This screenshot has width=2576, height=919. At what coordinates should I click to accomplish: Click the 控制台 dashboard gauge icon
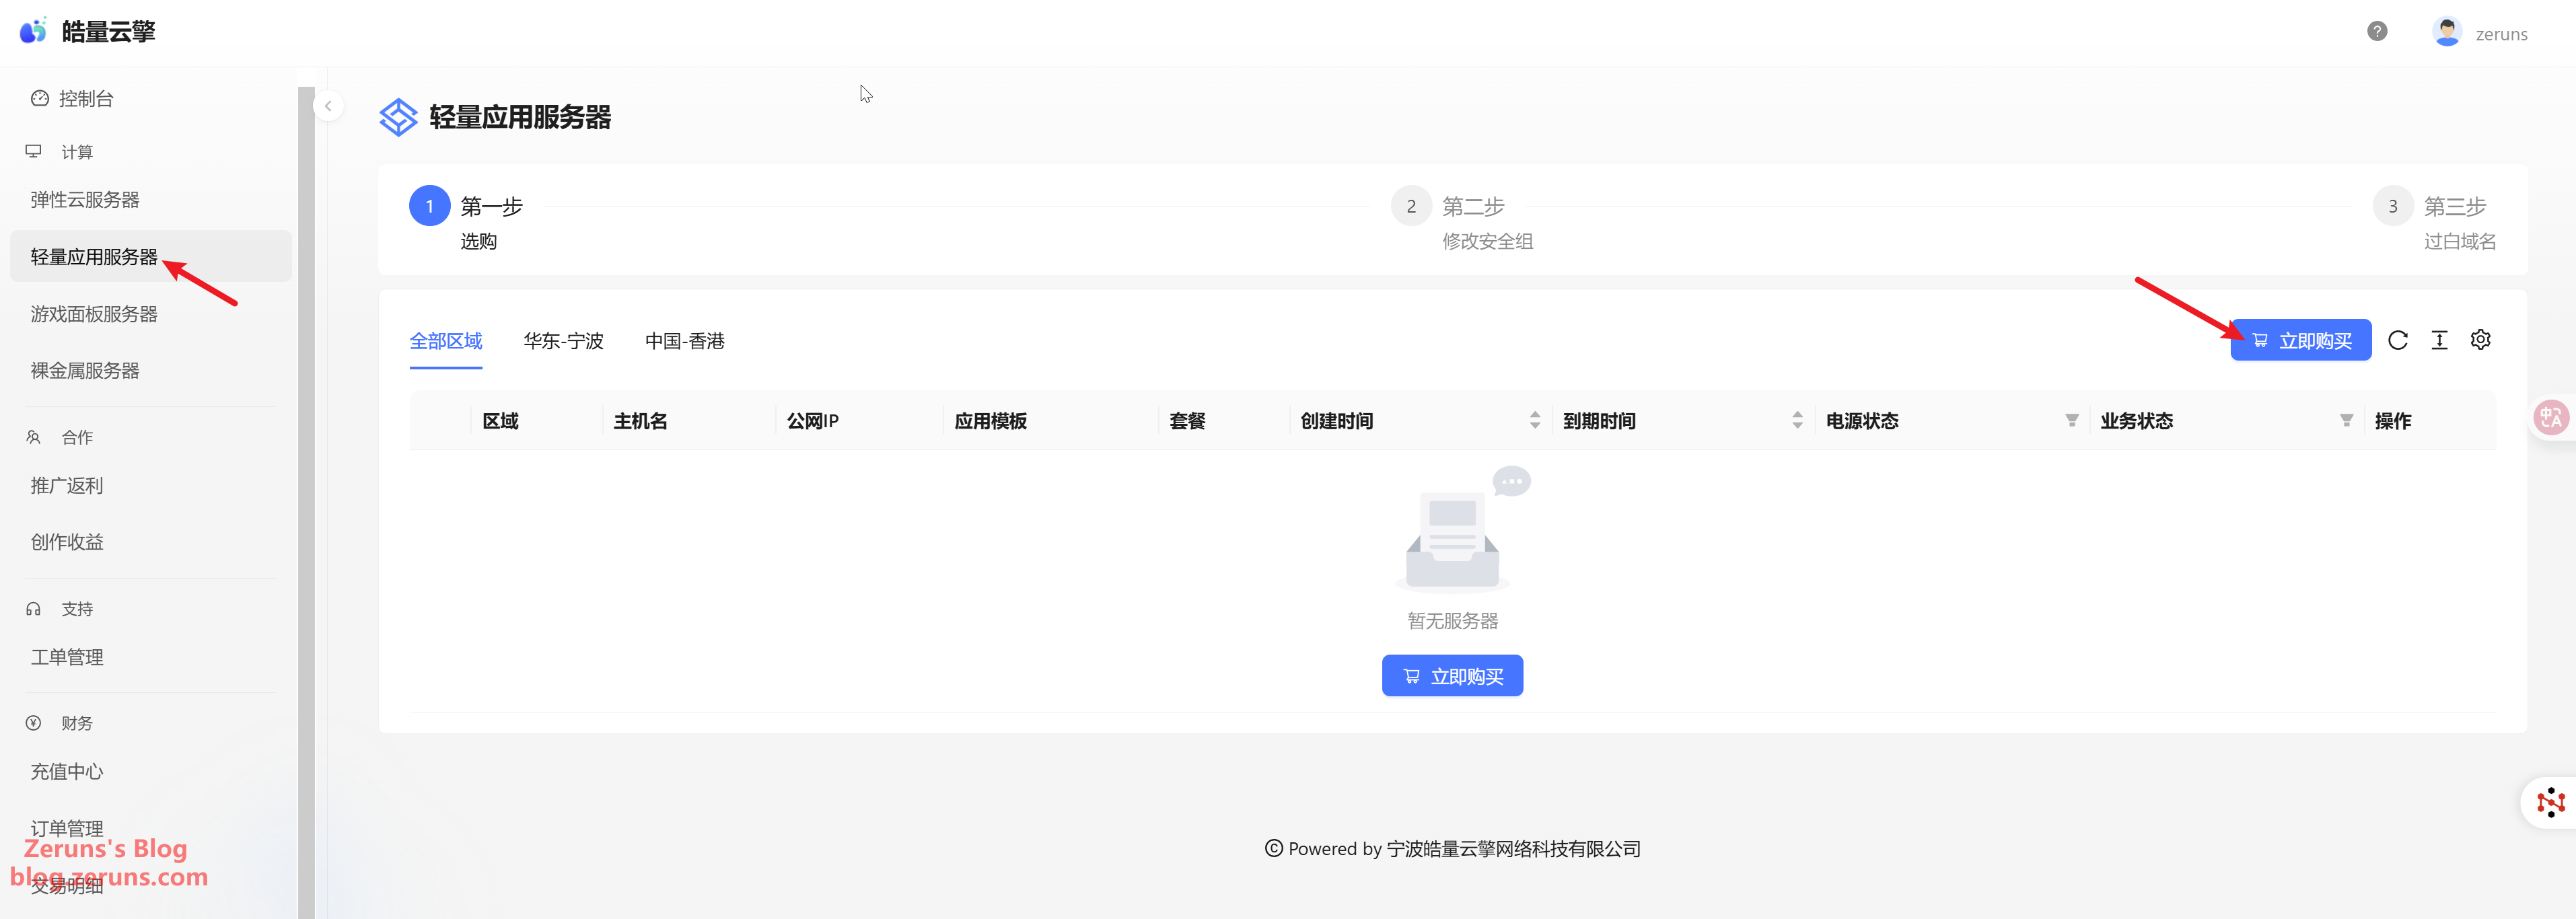tap(40, 98)
